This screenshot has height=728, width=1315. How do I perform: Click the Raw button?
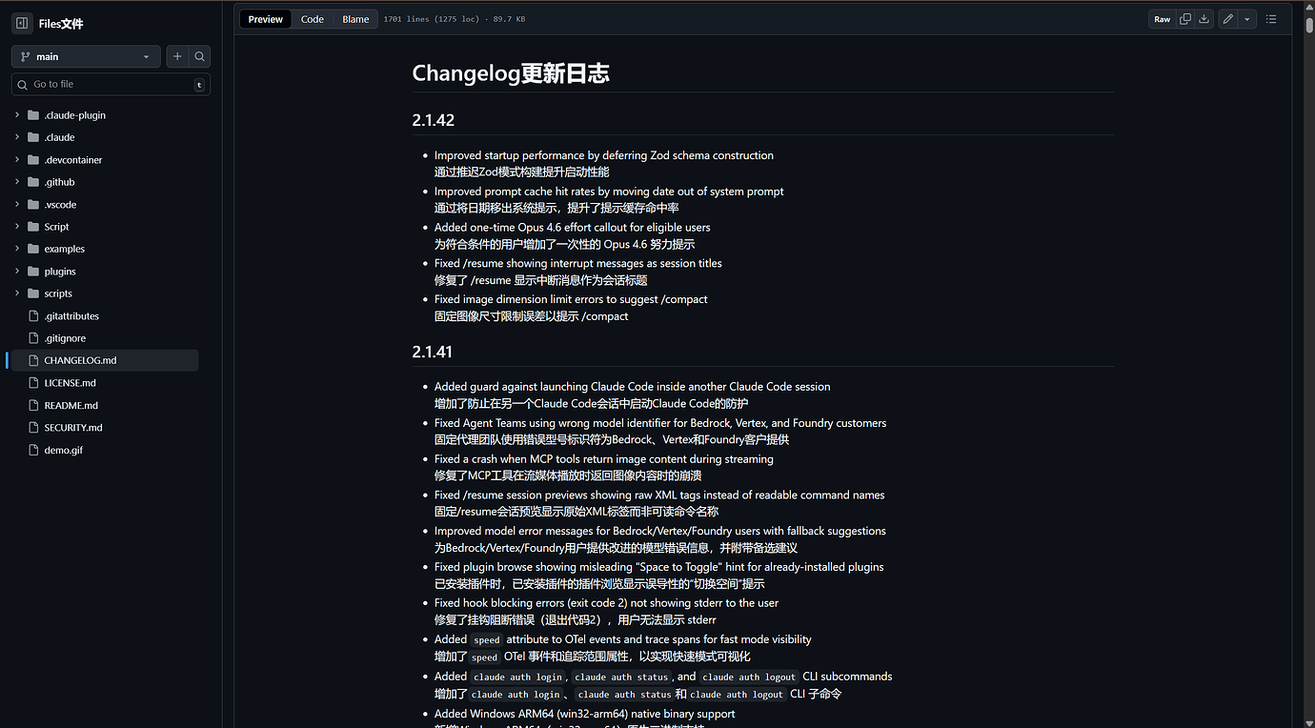pos(1163,19)
